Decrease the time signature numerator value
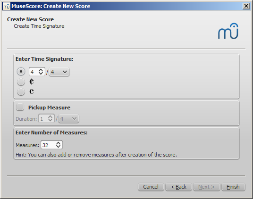This screenshot has width=253, height=199. point(41,74)
